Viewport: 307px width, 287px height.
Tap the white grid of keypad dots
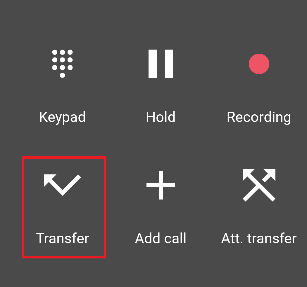click(x=62, y=64)
